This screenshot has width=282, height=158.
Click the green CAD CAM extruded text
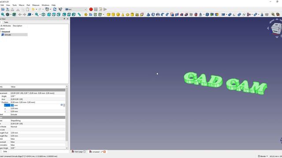pyautogui.click(x=225, y=83)
